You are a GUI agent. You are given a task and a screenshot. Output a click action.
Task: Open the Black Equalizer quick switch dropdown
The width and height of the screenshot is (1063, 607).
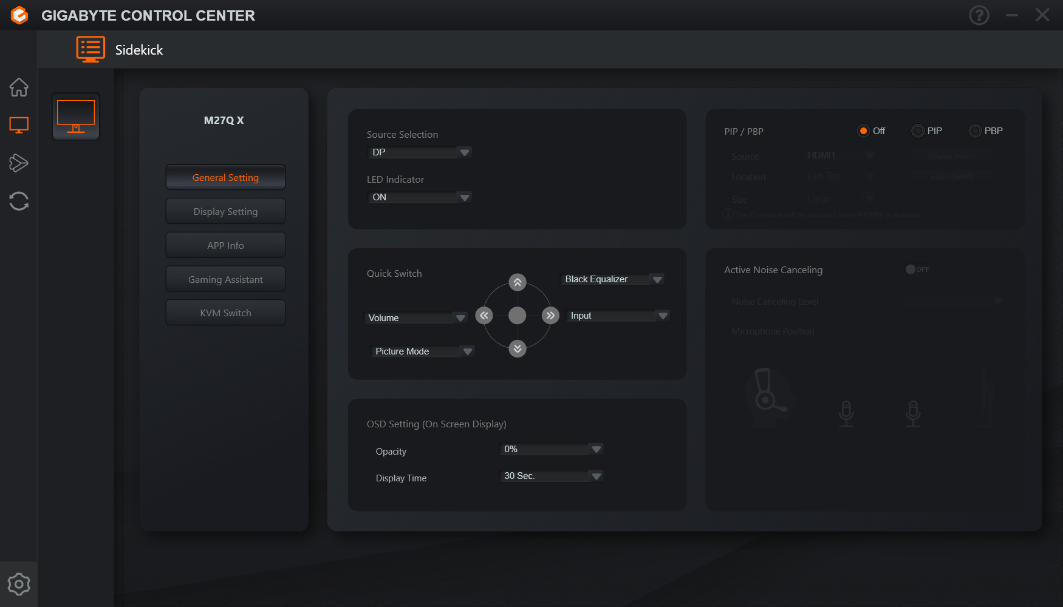click(x=612, y=279)
